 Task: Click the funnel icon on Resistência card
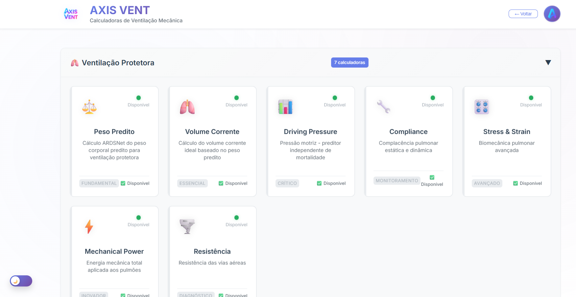click(x=187, y=226)
